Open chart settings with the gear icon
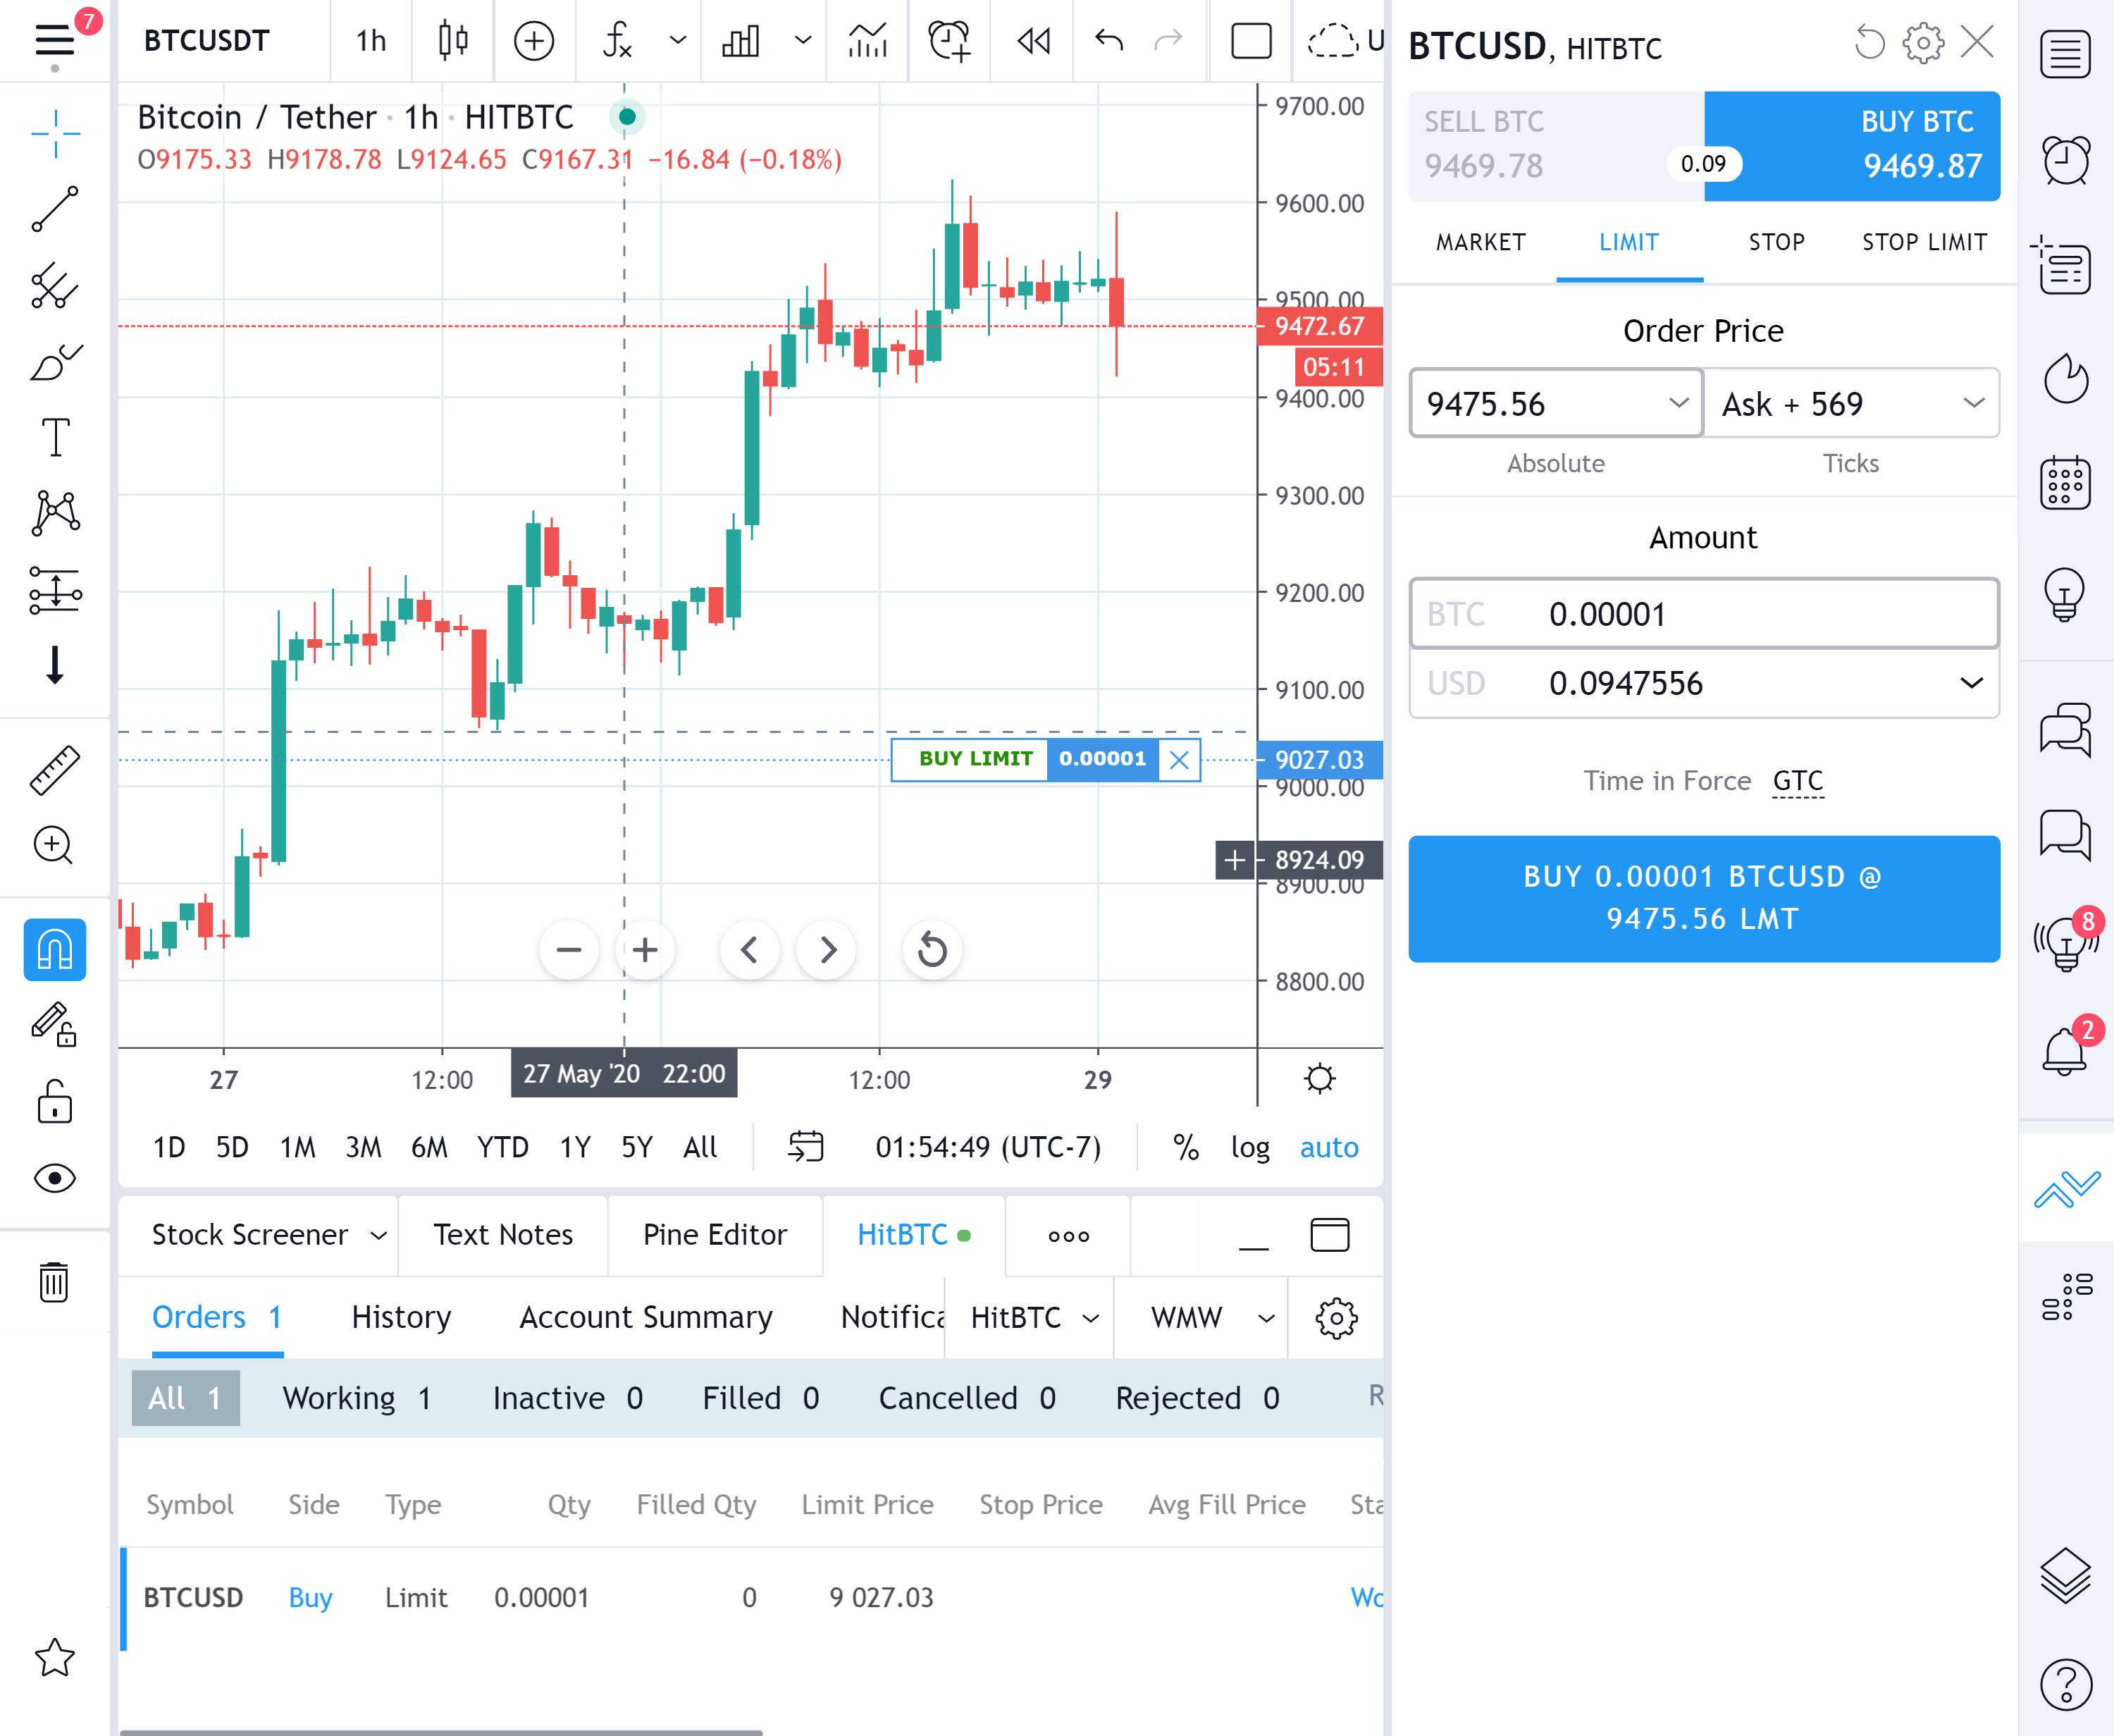 tap(1321, 1078)
